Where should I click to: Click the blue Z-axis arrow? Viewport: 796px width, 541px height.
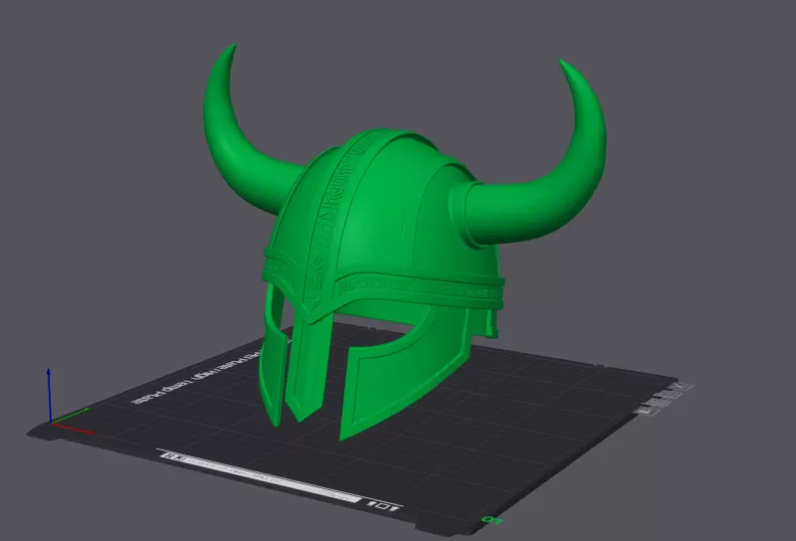coord(49,388)
